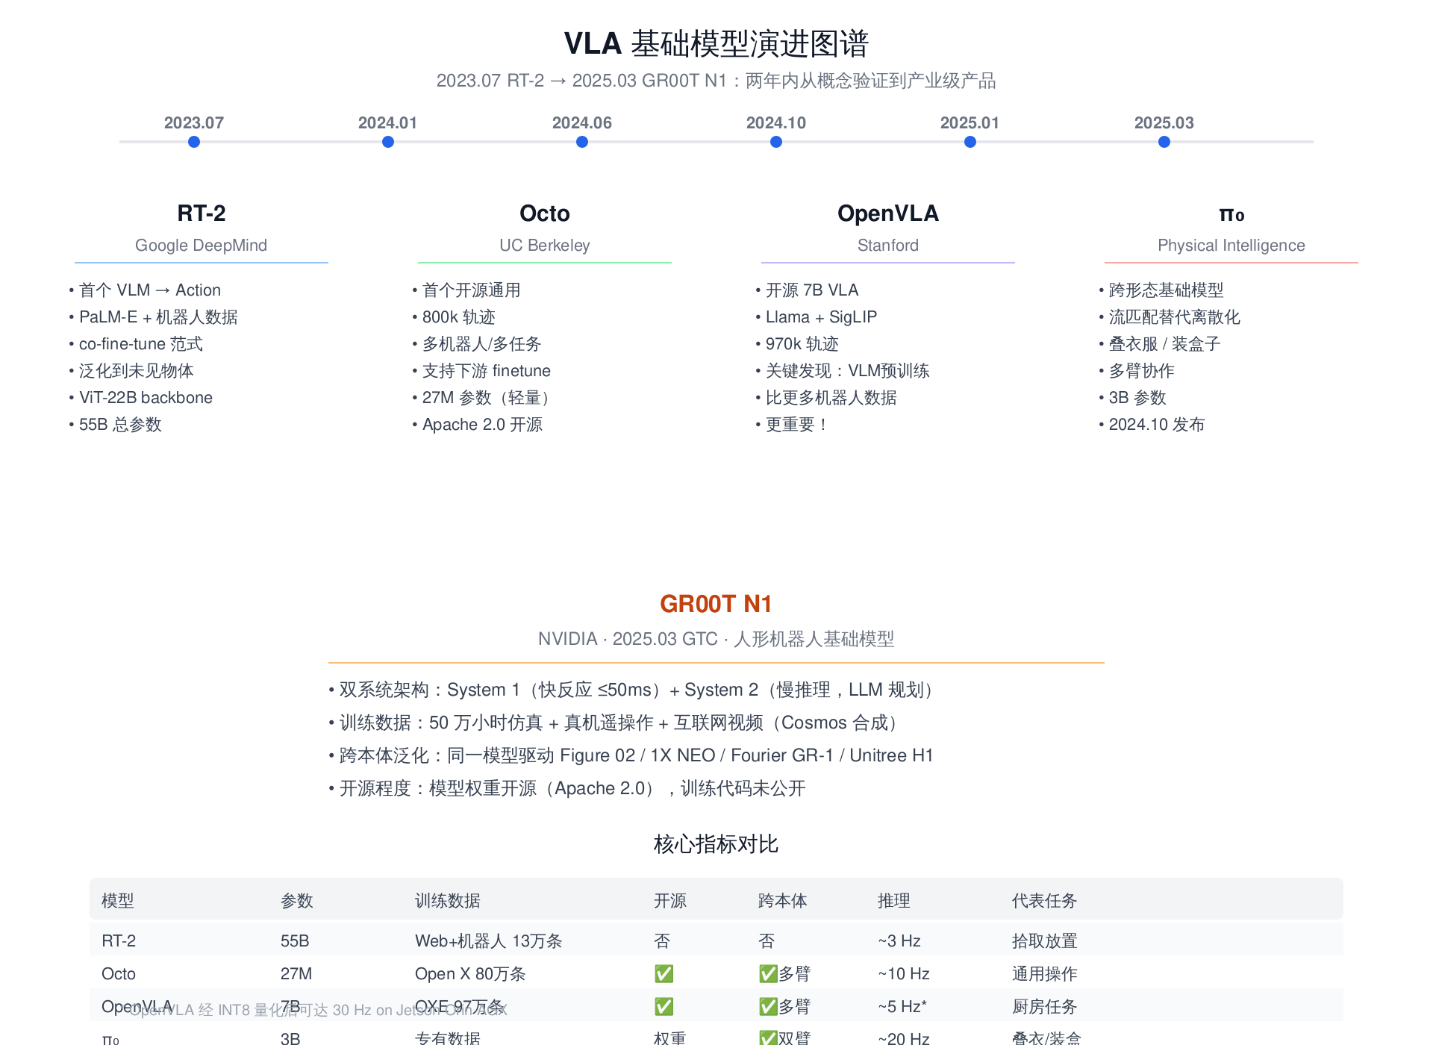Click the '~10 Hz' table cell

904,973
